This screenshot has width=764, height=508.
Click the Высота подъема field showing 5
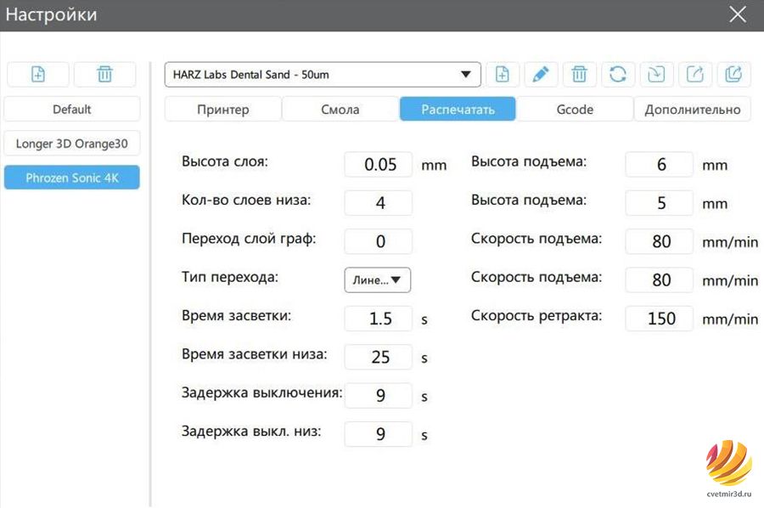point(660,203)
